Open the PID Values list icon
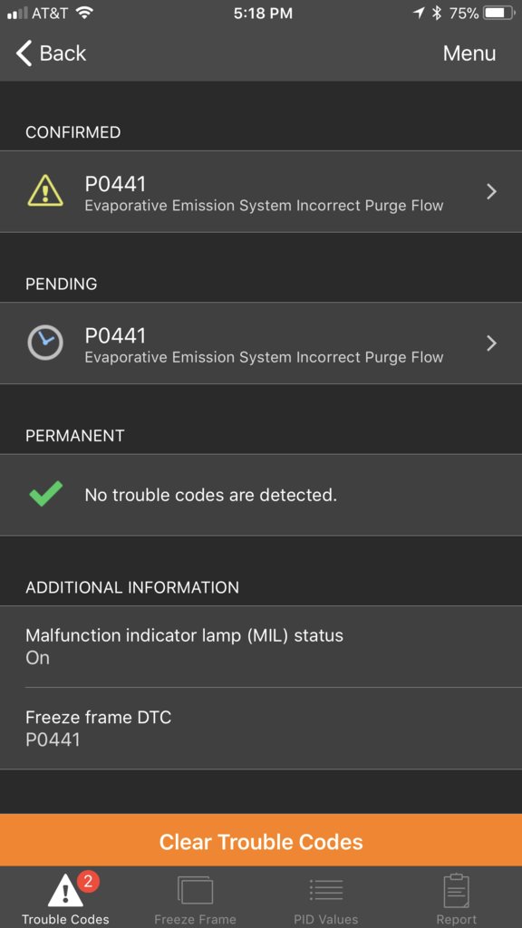522x928 pixels. 325,890
